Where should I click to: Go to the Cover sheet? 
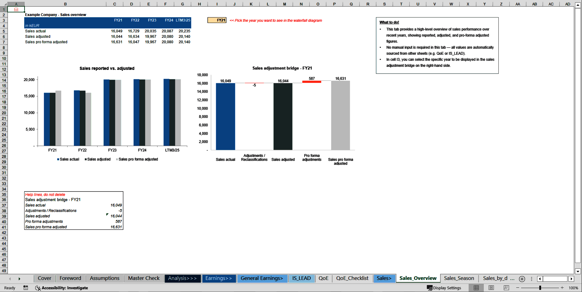point(44,278)
